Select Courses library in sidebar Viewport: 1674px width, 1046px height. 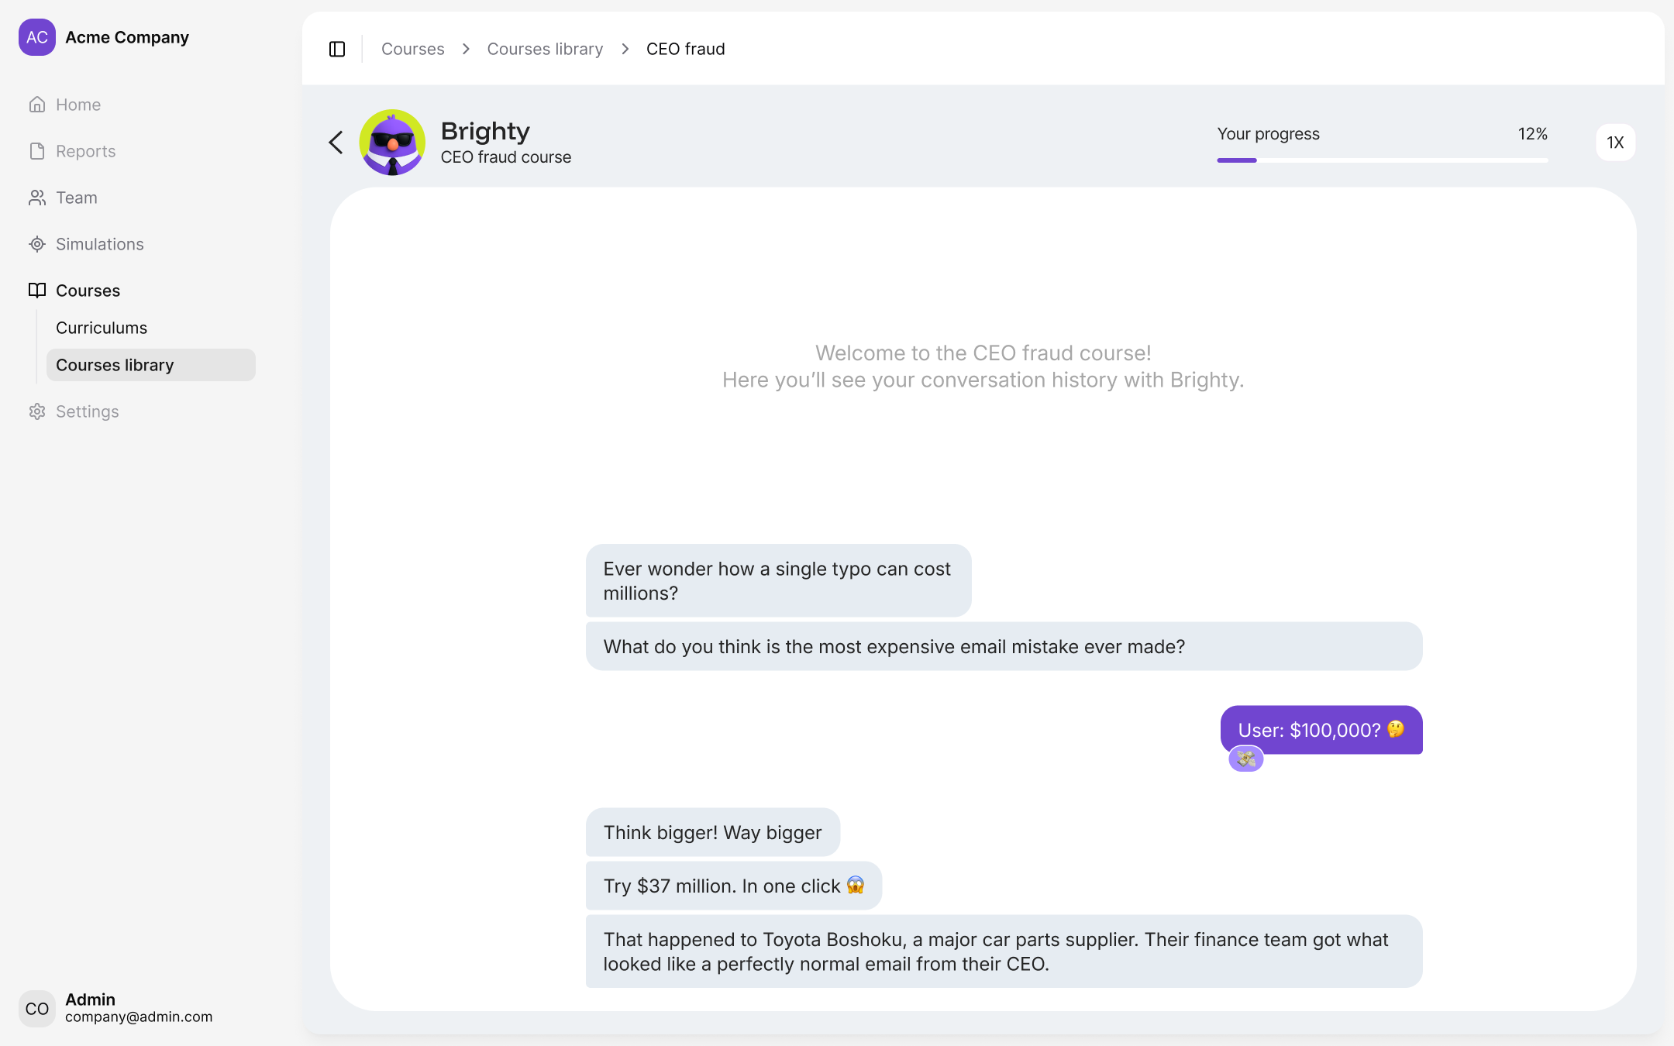click(150, 365)
